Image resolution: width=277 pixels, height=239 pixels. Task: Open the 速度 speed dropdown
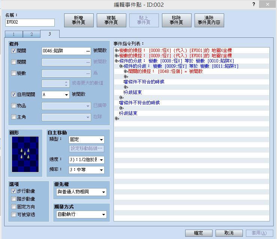(x=86, y=160)
